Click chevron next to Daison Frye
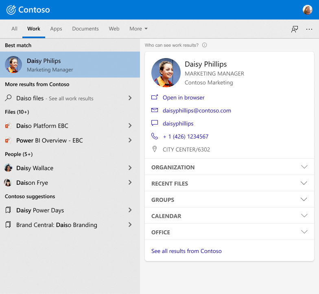Screen dimensions: 319x294 [130, 182]
